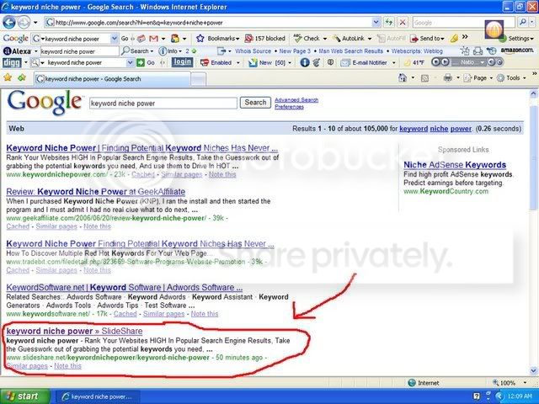Click the Search button on the Google page
This screenshot has height=404, width=539.
pos(255,103)
